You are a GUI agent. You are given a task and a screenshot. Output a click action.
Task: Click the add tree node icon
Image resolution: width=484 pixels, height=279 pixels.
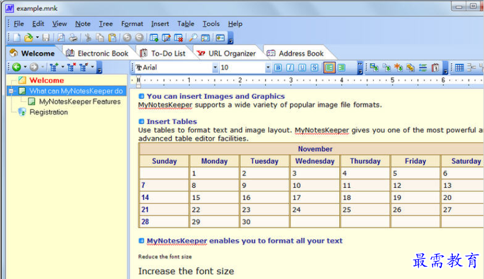click(54, 67)
